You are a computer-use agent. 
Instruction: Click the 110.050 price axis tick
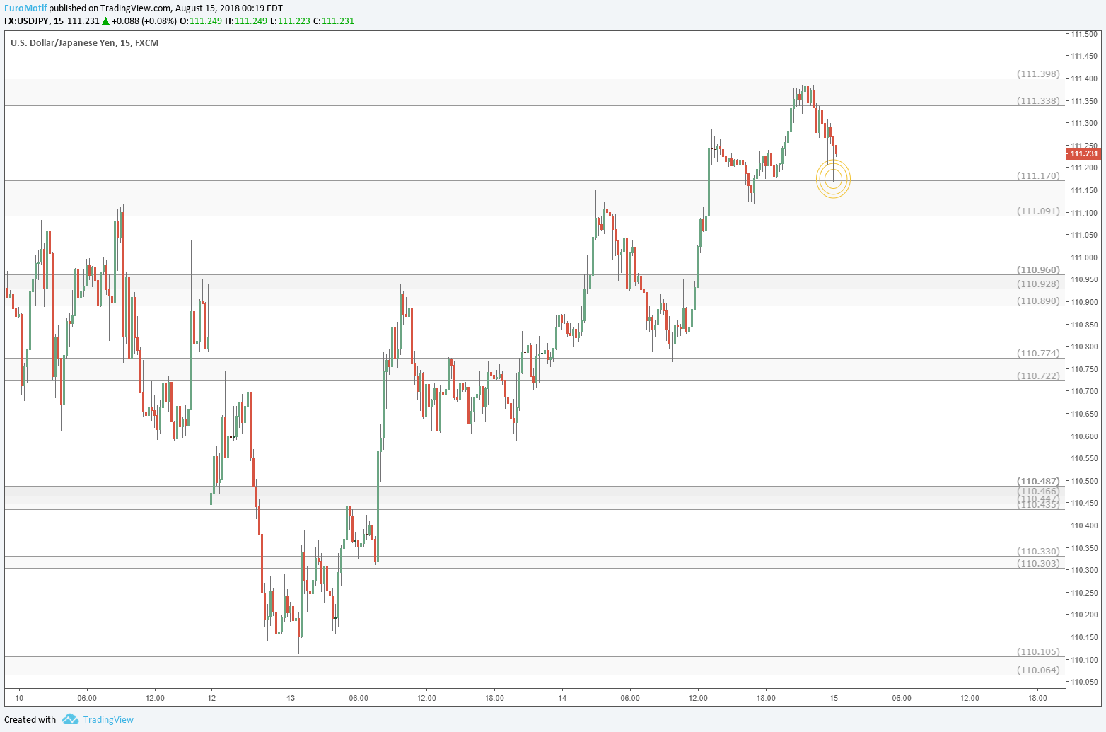pos(1083,682)
